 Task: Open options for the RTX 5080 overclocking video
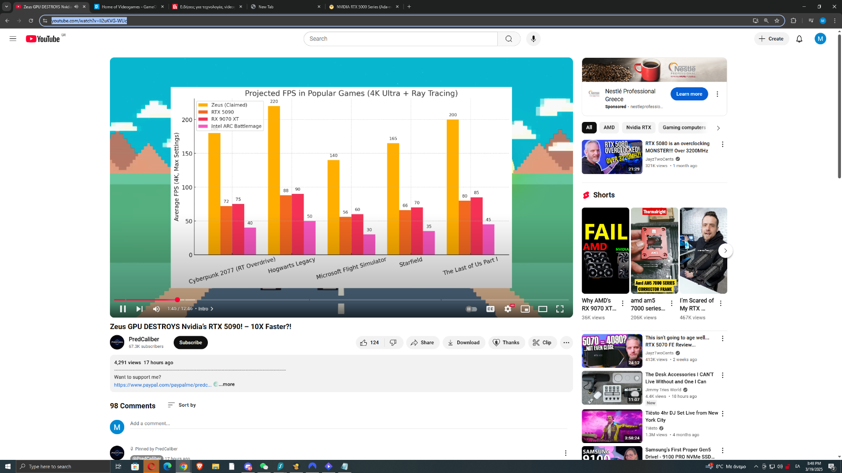tap(723, 144)
